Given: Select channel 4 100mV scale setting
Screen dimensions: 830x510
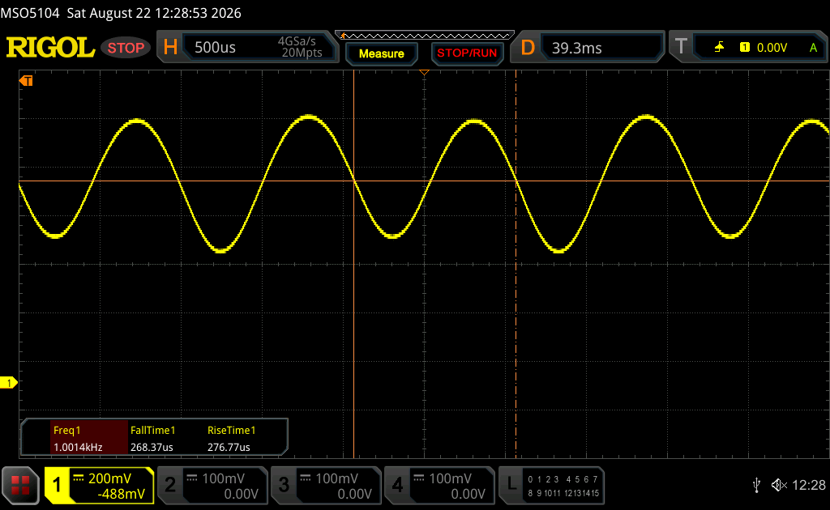Looking at the screenshot, I should [450, 478].
